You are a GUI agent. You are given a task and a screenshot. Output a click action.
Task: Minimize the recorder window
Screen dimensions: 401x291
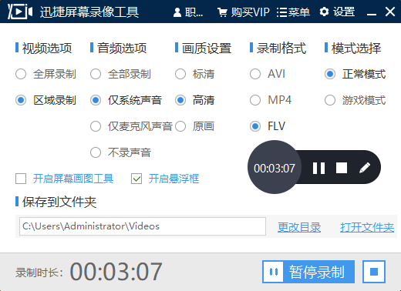tap(372, 14)
